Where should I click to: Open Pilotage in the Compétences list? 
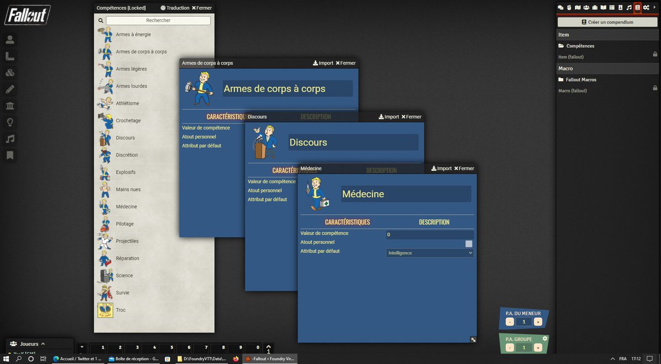154,224
